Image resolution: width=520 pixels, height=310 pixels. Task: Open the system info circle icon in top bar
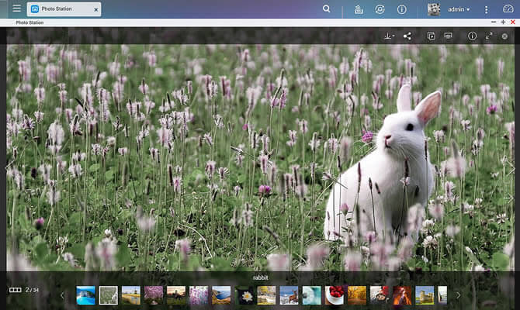point(402,9)
